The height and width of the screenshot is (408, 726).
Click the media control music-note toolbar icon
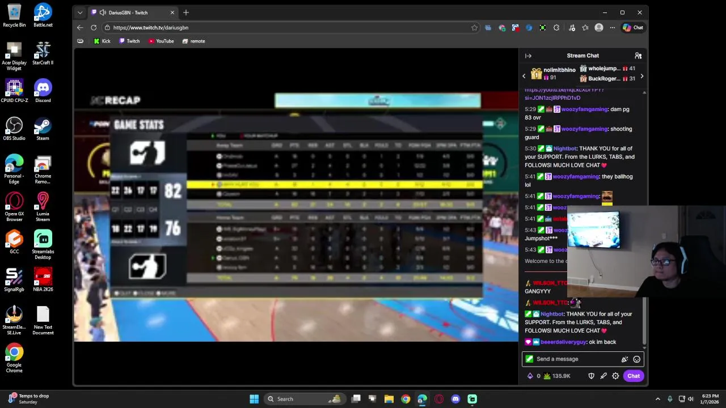[x=572, y=27]
